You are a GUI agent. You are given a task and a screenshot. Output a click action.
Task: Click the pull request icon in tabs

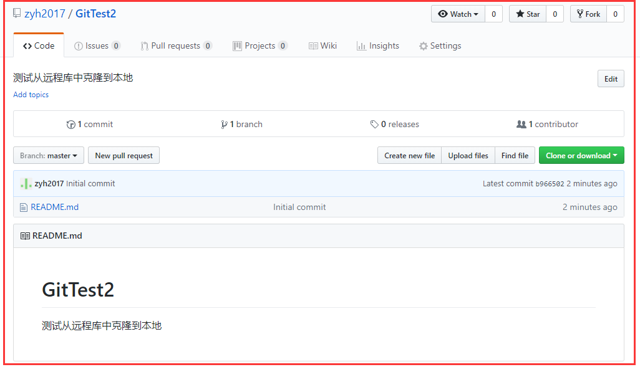[145, 46]
